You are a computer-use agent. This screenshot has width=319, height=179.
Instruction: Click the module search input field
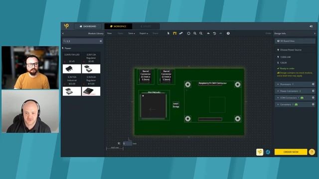point(82,41)
